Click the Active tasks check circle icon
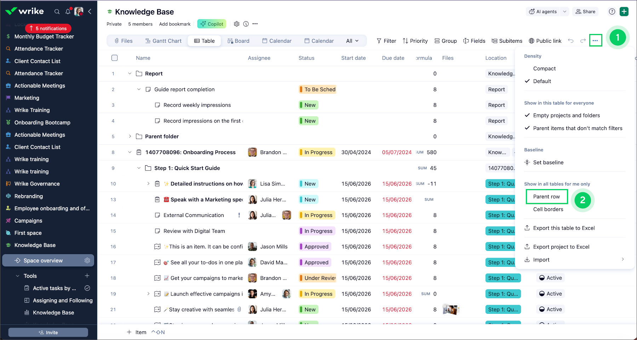The image size is (637, 340). pos(87,288)
